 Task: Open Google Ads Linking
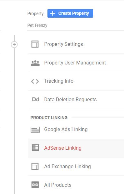point(76,130)
